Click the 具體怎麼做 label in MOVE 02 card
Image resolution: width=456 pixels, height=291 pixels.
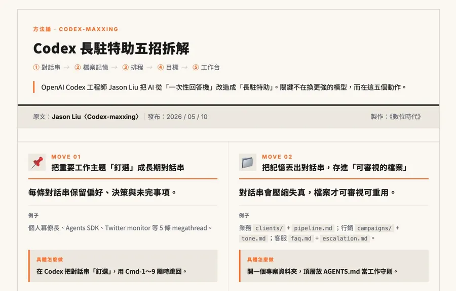click(x=260, y=259)
